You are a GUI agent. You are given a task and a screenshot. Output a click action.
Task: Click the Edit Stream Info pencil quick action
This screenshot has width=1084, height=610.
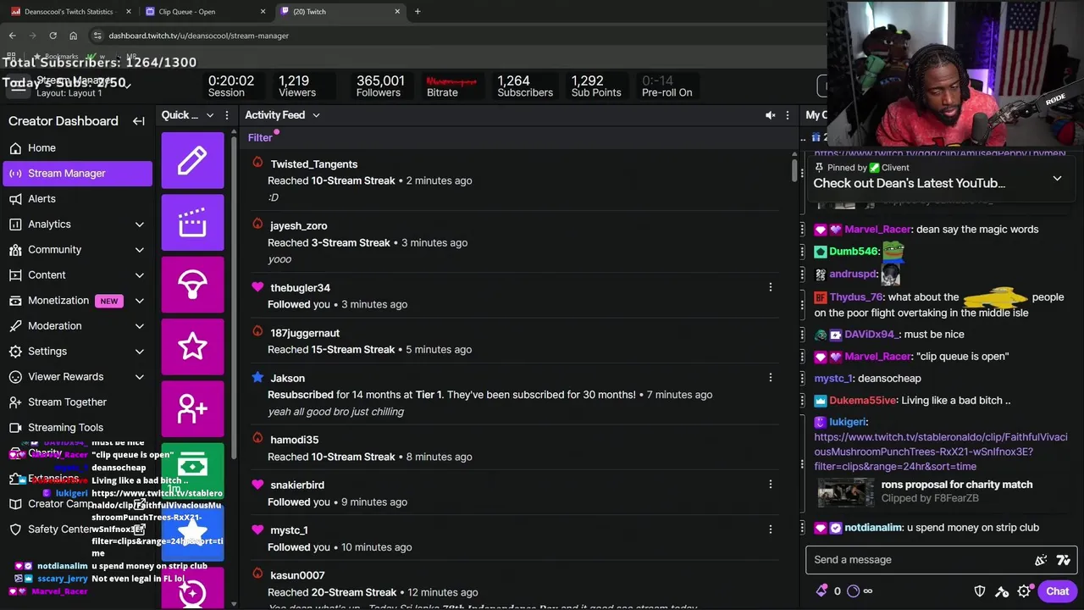click(x=192, y=160)
